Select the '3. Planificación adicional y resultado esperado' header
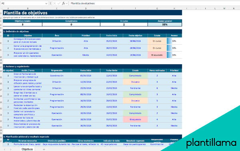This screenshot has width=240, height=151. pos(92,137)
